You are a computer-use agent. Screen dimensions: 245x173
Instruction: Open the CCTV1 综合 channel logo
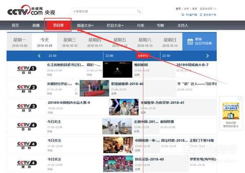point(27,70)
